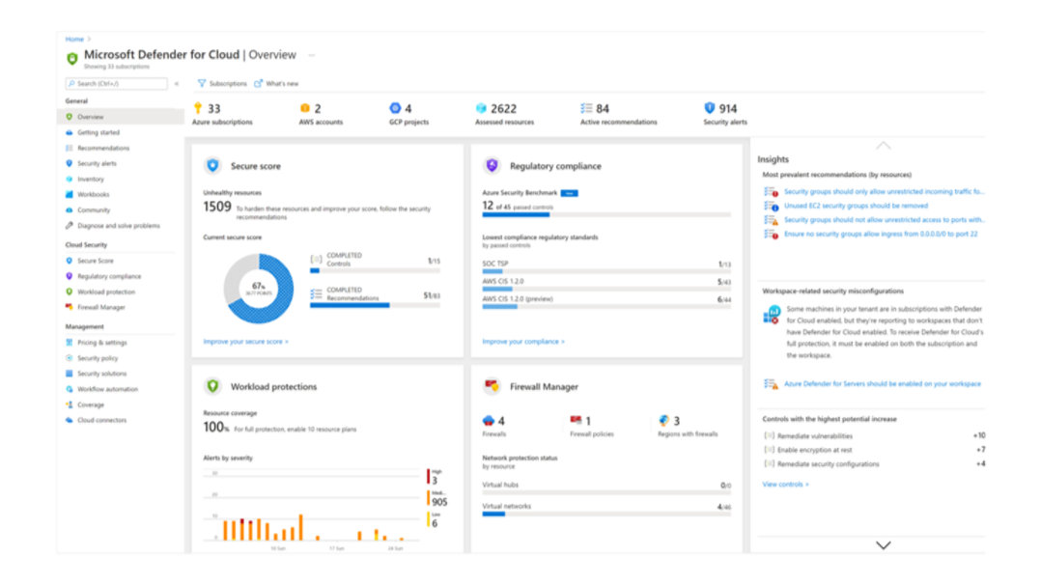
Task: Click the Firewalls icon in Firewall Manager tile
Action: (x=487, y=421)
